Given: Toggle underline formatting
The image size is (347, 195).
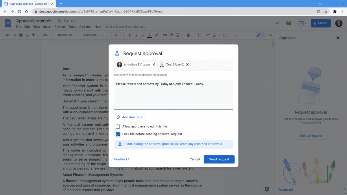Looking at the screenshot, I should tap(143, 35).
